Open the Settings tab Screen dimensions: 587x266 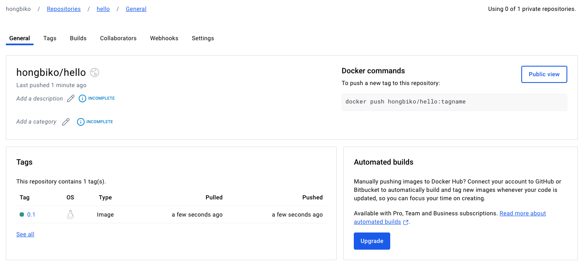click(203, 38)
